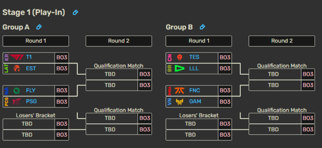Image resolution: width=322 pixels, height=148 pixels.
Task: Click first TBD slot in Group A Losers' Bracket
Action: (x=29, y=124)
